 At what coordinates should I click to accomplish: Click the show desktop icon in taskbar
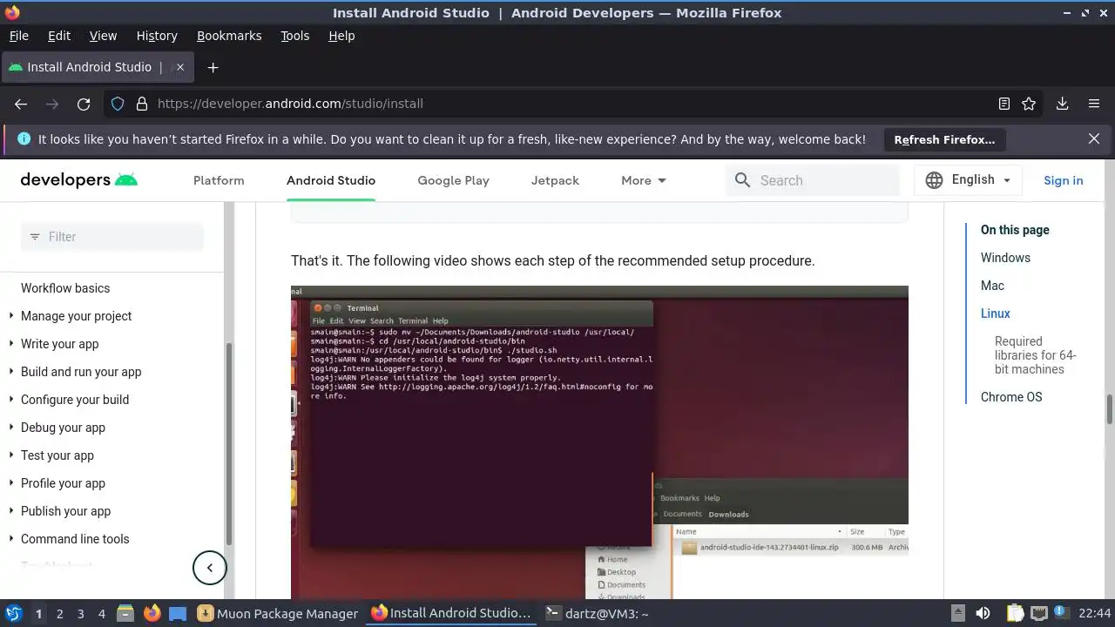[178, 613]
